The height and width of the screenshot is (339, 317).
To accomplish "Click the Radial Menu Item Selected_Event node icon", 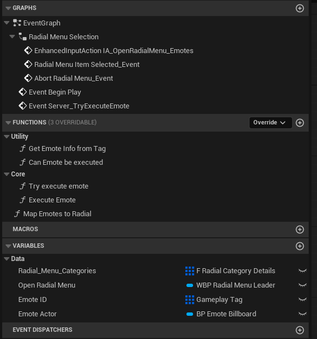I will [x=28, y=65].
